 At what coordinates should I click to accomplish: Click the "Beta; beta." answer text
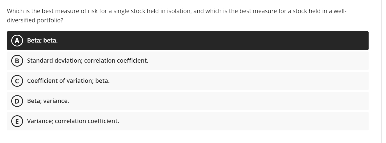click(42, 41)
